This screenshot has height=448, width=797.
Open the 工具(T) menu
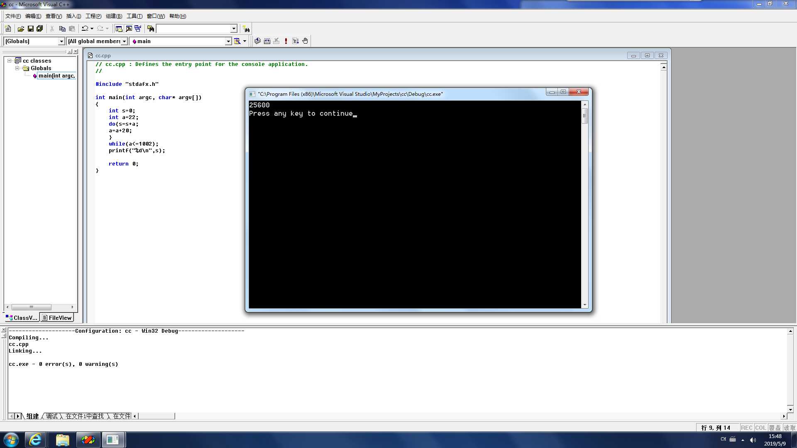click(134, 16)
